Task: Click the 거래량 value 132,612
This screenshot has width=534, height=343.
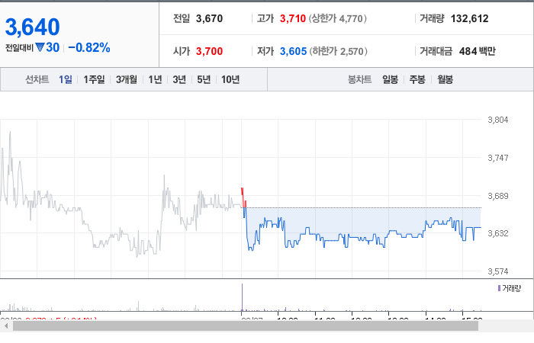Action: (469, 18)
